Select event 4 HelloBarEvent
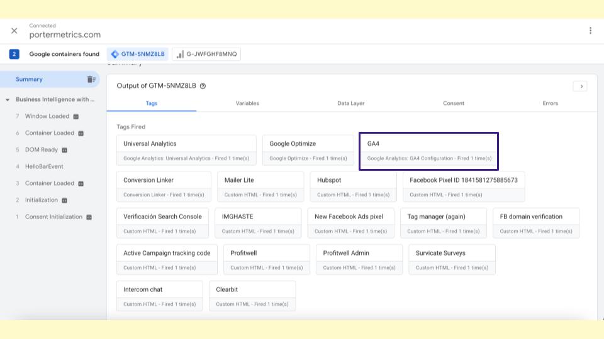This screenshot has height=339, width=604. pos(44,166)
